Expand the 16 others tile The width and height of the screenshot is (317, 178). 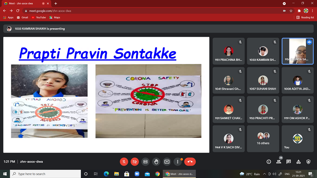point(263,139)
